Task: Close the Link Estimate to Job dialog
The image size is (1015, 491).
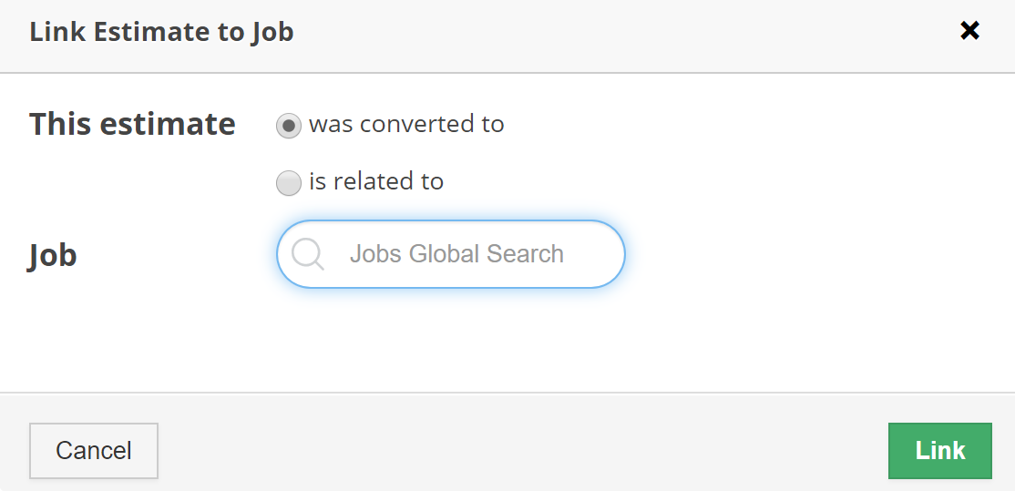Action: click(x=969, y=31)
